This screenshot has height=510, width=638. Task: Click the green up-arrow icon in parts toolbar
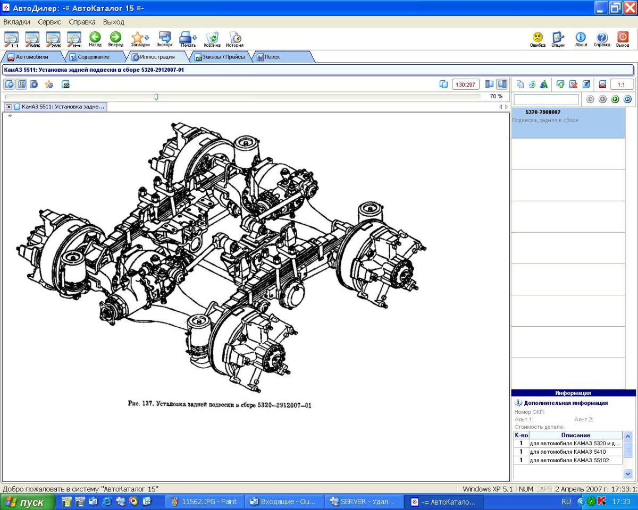click(x=560, y=84)
